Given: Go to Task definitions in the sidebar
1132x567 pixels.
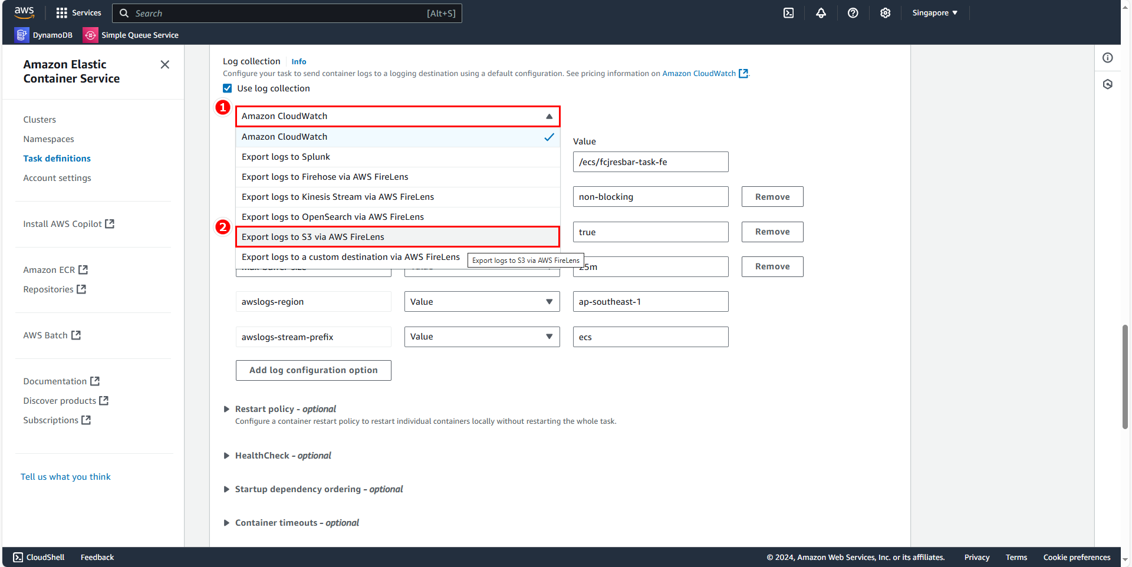Looking at the screenshot, I should (57, 159).
